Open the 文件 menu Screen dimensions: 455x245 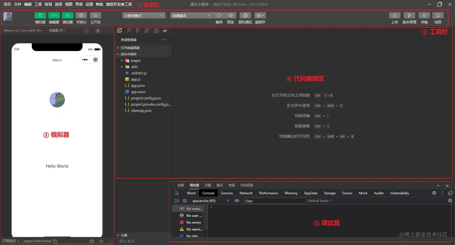[17, 4]
